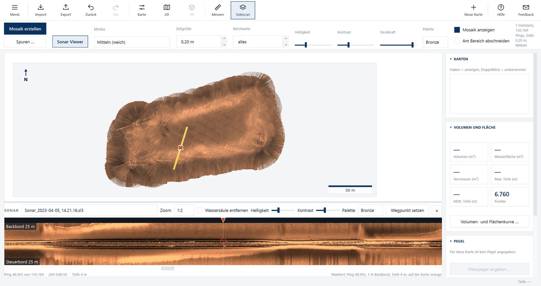
Task: Open the sonar file selection dropdown
Action: point(90,210)
